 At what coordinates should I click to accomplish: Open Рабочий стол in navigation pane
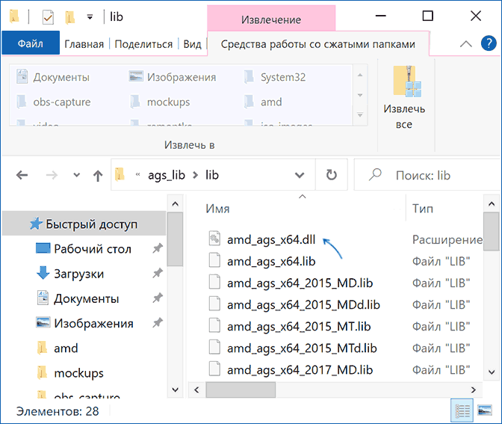point(83,249)
